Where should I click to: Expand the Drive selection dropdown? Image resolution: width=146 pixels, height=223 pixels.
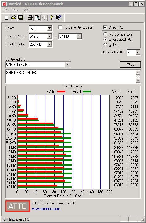click(x=49, y=28)
